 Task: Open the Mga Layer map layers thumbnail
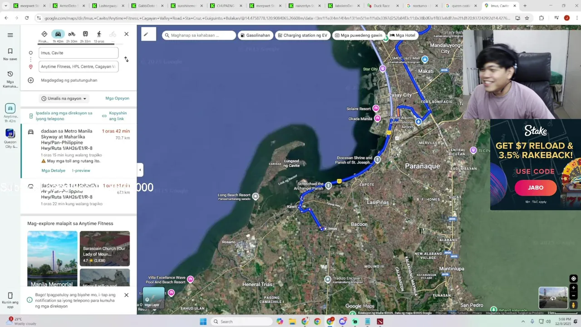(x=153, y=298)
